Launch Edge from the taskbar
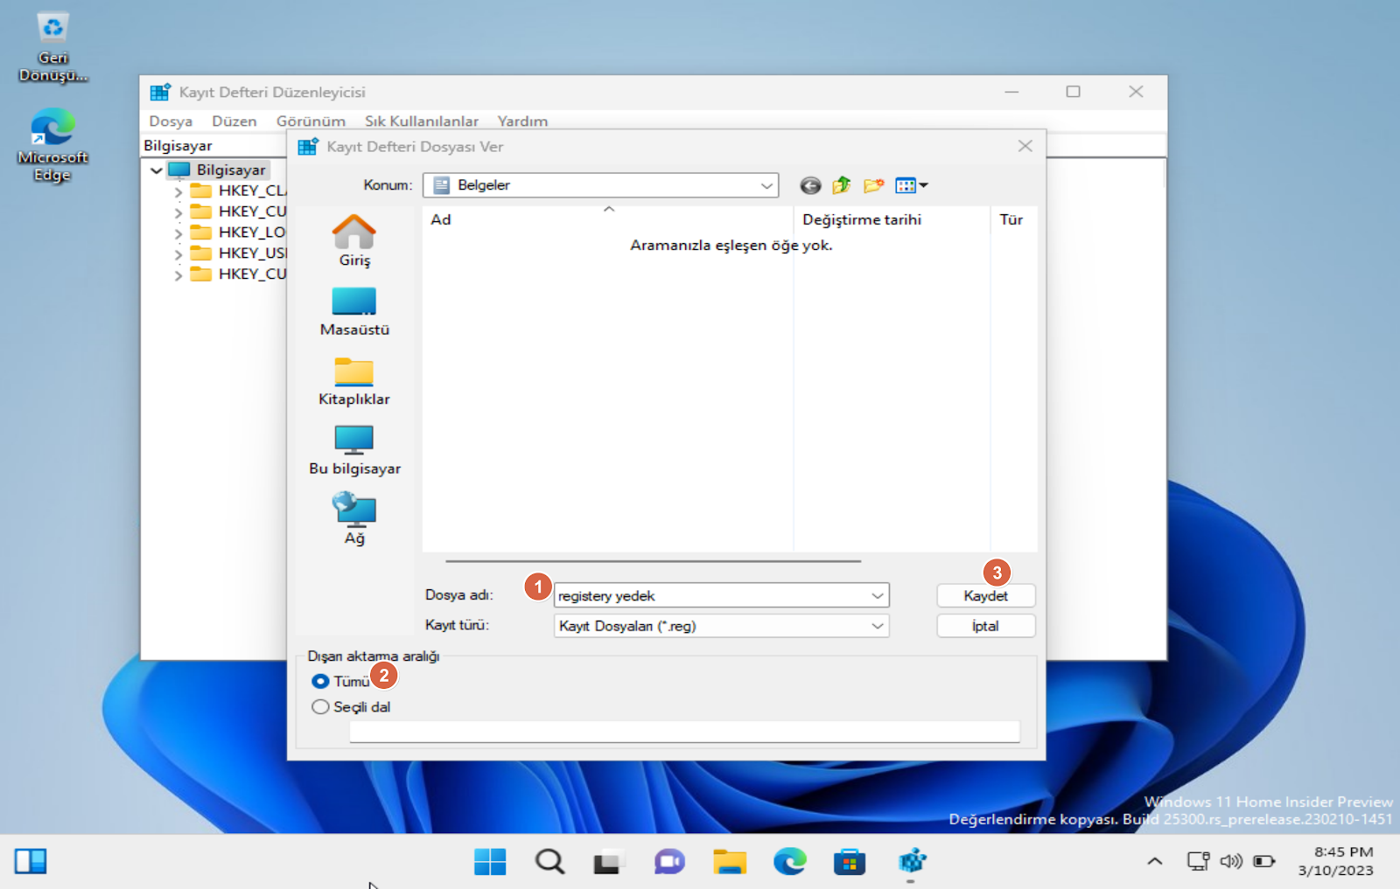 click(x=789, y=862)
